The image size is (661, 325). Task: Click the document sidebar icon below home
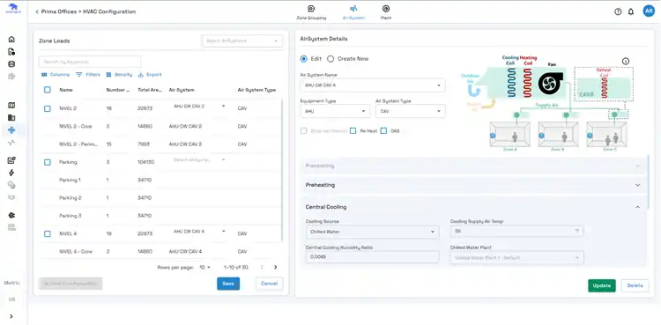coord(11,52)
